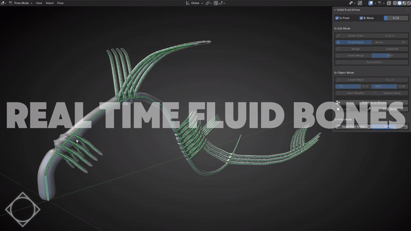The image size is (411, 231).
Task: Toggle the snapping magnet icon
Action: point(215,3)
